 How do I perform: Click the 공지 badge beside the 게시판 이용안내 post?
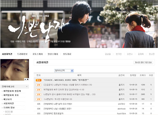(39, 99)
